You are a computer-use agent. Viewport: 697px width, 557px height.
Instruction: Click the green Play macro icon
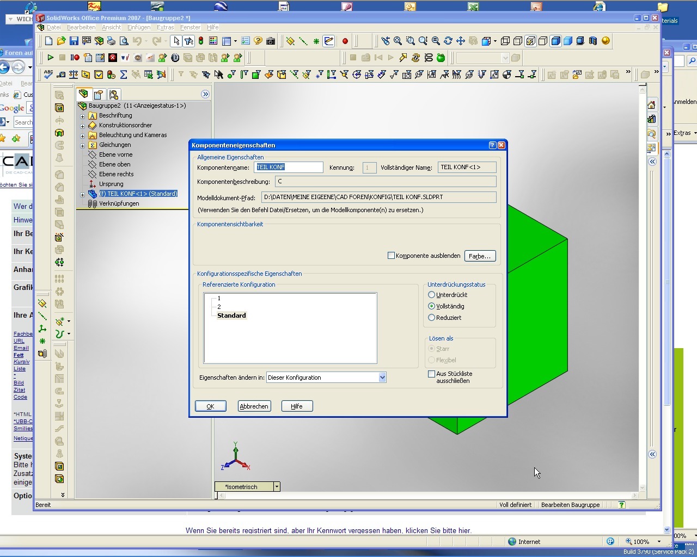pos(51,57)
